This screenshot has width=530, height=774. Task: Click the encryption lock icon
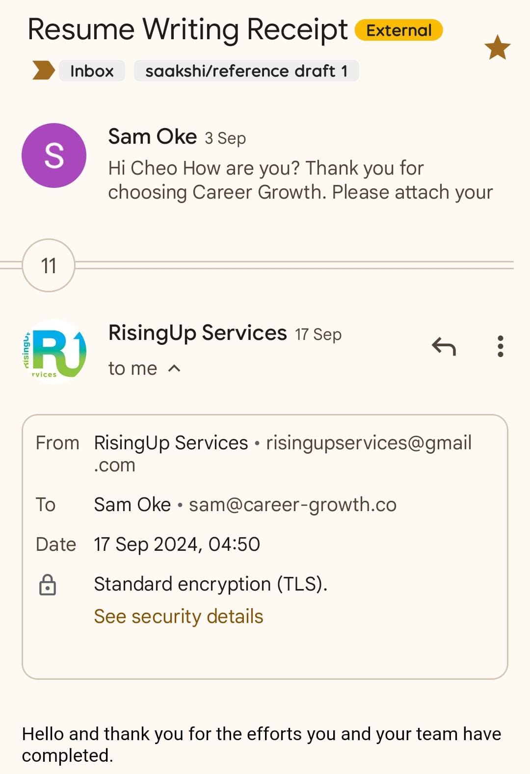coord(48,585)
